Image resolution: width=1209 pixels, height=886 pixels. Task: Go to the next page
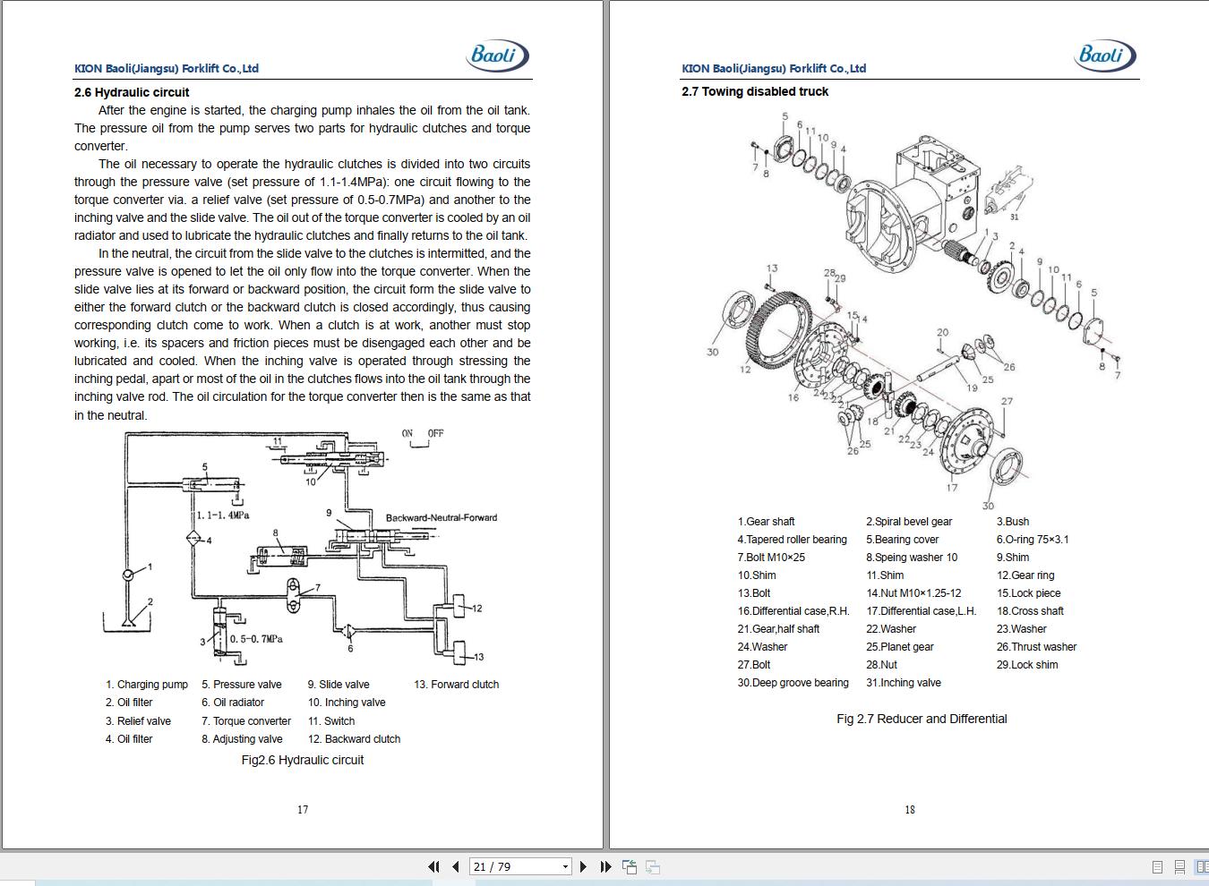click(584, 866)
